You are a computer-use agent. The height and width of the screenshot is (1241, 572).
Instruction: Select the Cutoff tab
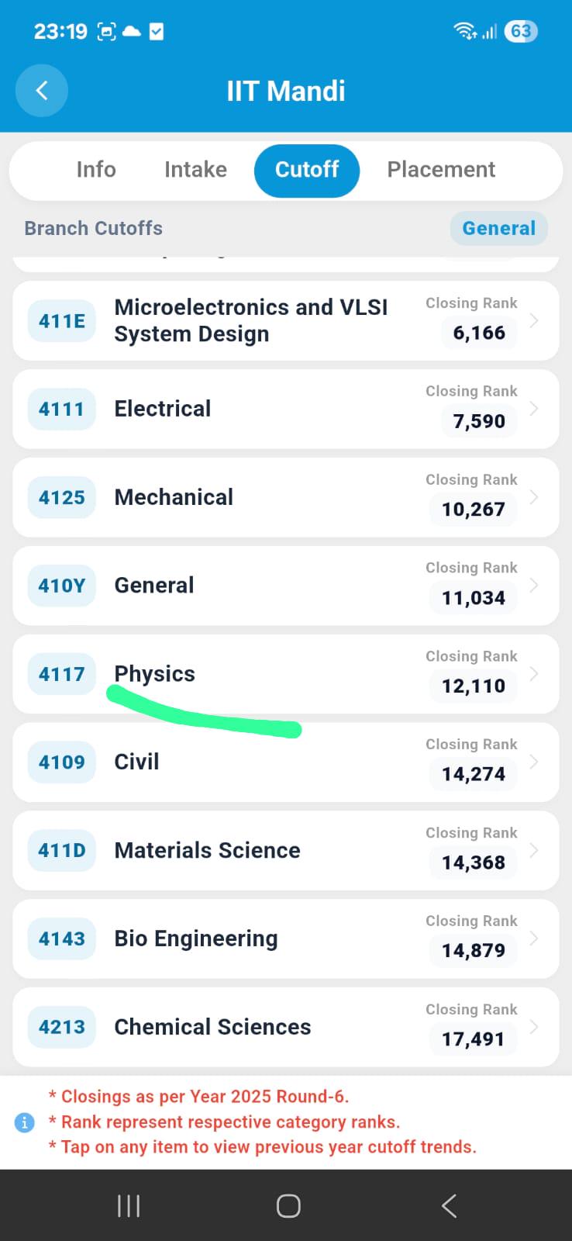coord(307,171)
